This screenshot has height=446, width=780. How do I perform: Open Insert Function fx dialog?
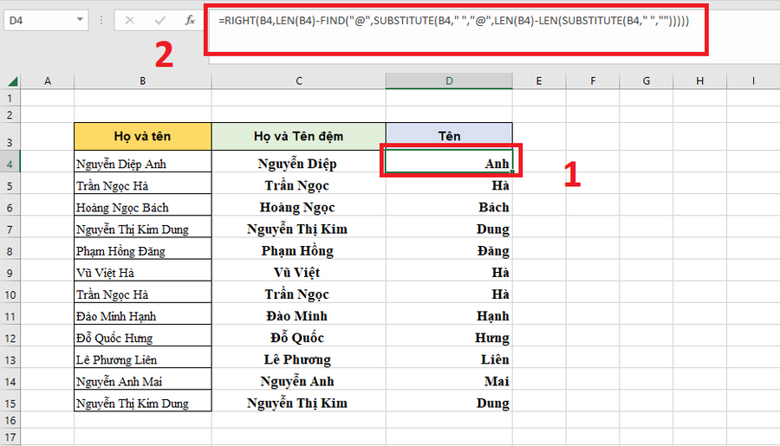click(190, 21)
